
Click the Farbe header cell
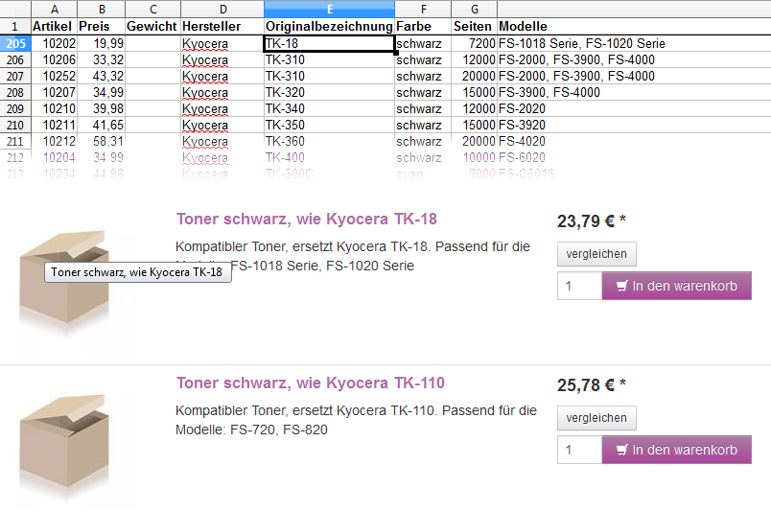pyautogui.click(x=423, y=26)
